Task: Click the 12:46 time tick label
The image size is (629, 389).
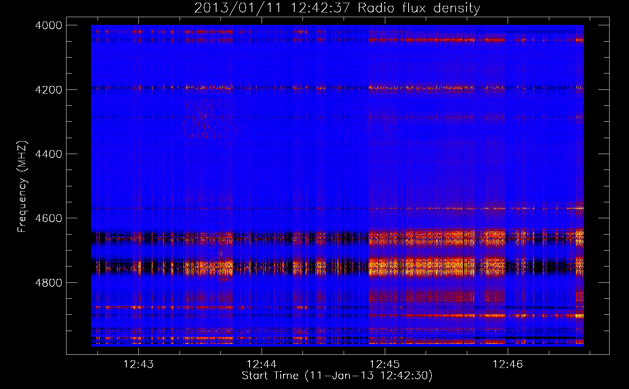Action: coord(508,364)
